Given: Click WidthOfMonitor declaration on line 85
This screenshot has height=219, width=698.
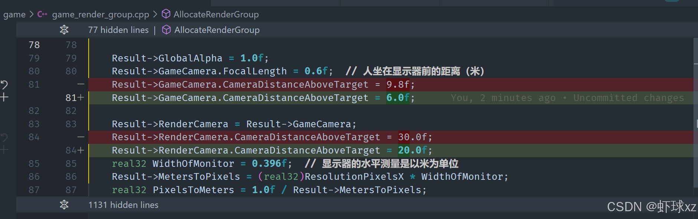Looking at the screenshot, I should point(193,164).
